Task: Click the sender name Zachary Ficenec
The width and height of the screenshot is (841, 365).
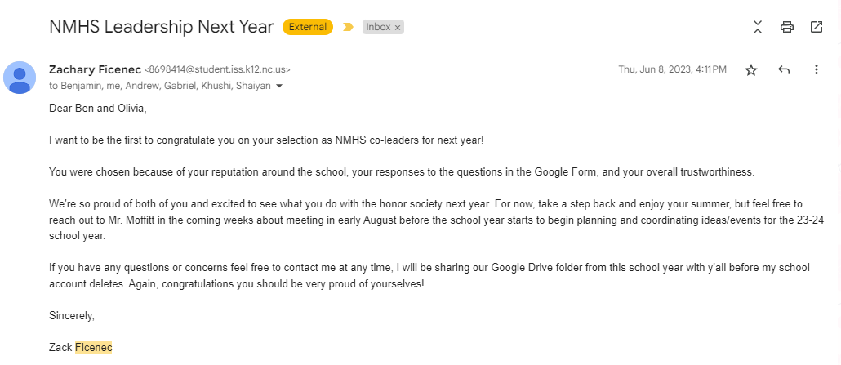Action: pos(95,69)
